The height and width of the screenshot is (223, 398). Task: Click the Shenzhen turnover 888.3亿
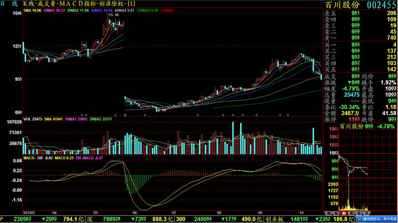point(162,219)
